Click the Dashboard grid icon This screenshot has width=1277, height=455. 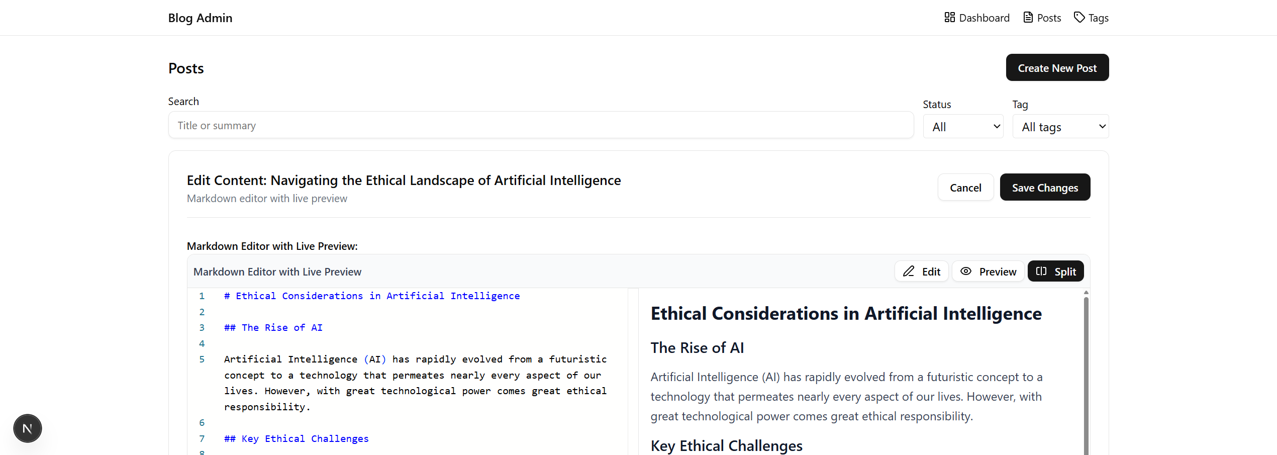pyautogui.click(x=949, y=18)
